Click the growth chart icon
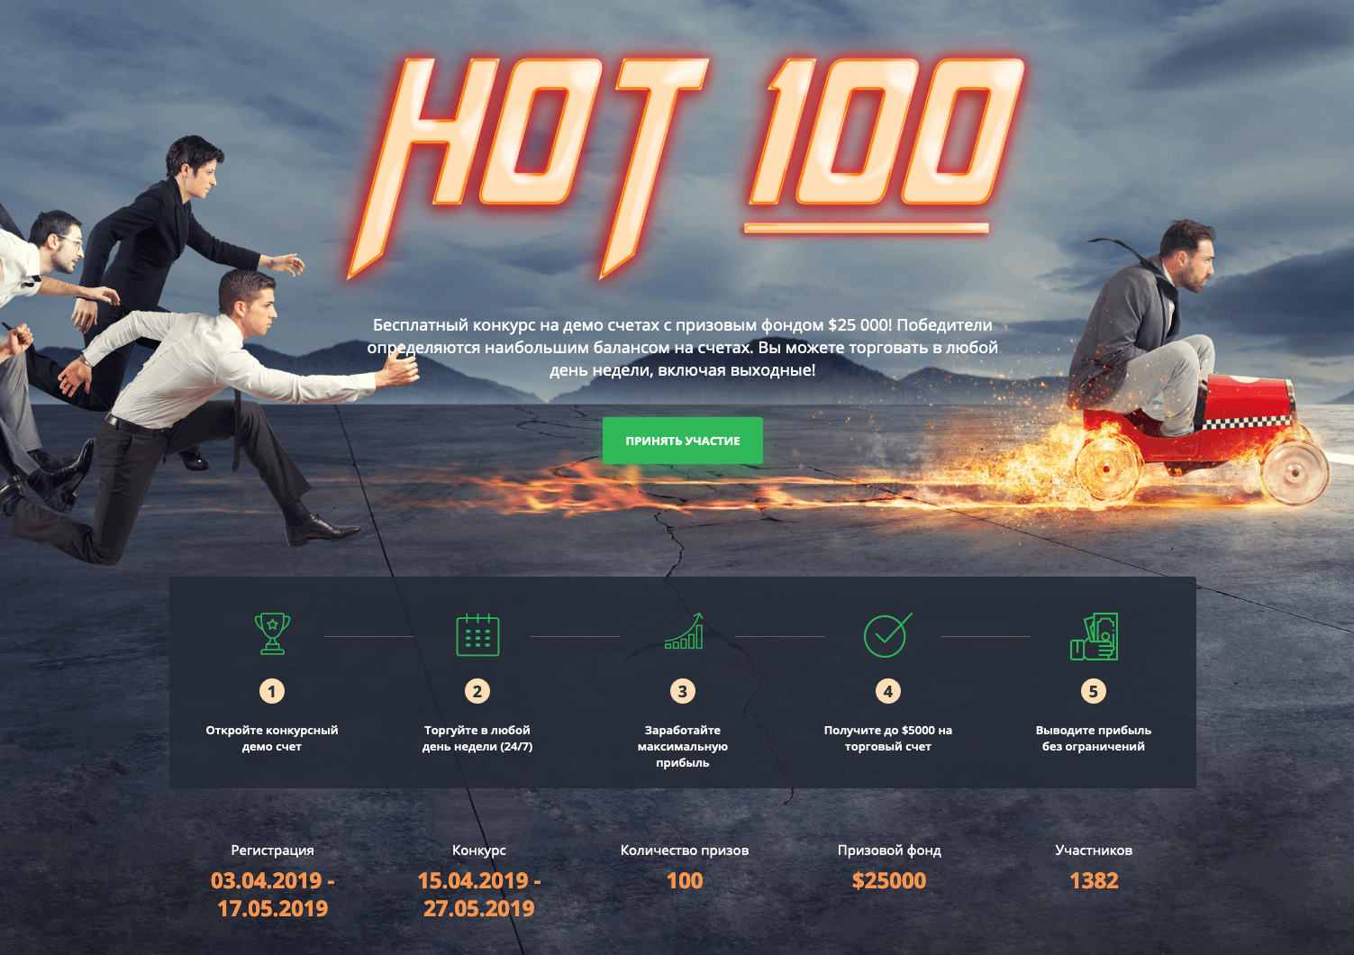Screen dimensions: 1354x955 684,632
